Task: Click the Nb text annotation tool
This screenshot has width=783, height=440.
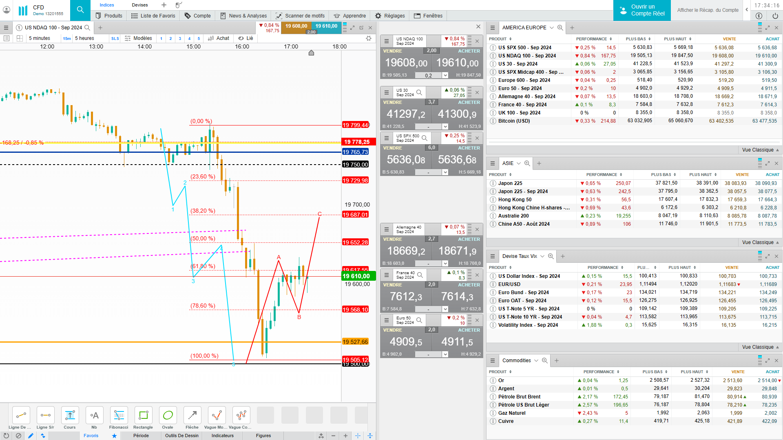Action: tap(94, 416)
